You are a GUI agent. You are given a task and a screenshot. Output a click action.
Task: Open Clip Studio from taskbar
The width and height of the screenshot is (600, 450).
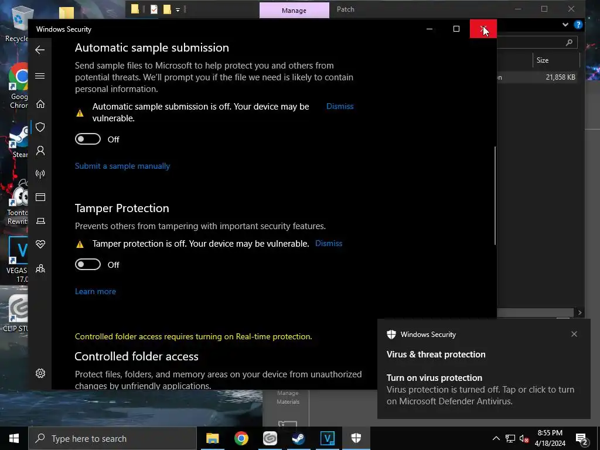click(270, 438)
